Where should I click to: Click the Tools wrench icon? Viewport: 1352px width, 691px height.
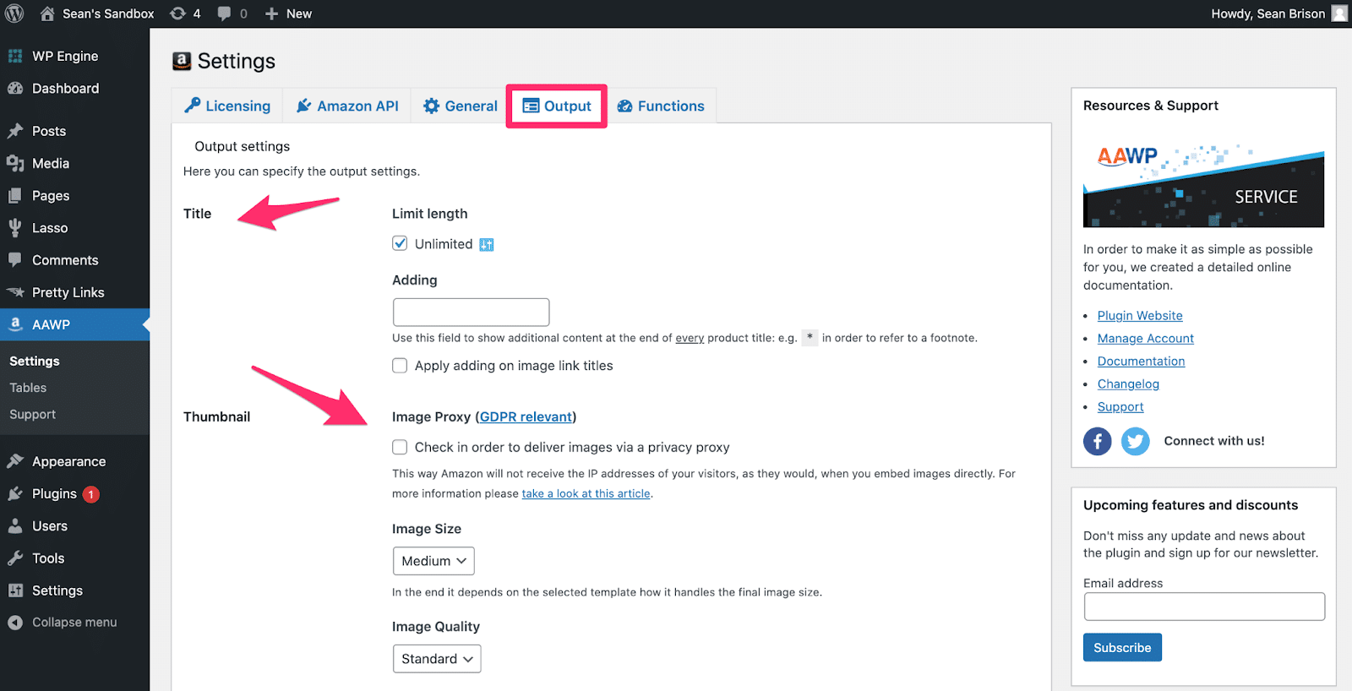(x=15, y=558)
